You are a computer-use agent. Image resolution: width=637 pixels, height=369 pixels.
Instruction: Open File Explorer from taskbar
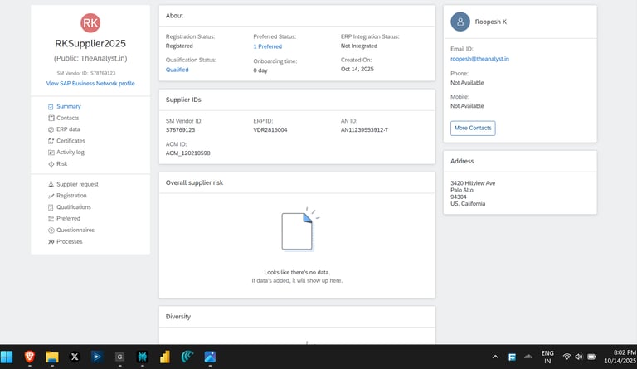(52, 357)
